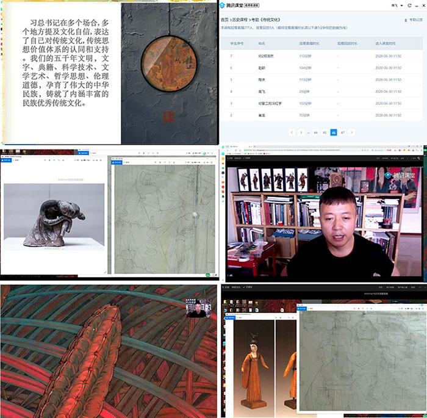Click the blue button in sculpture viewer toolbar
This screenshot has width=427, height=418.
[x=6, y=160]
